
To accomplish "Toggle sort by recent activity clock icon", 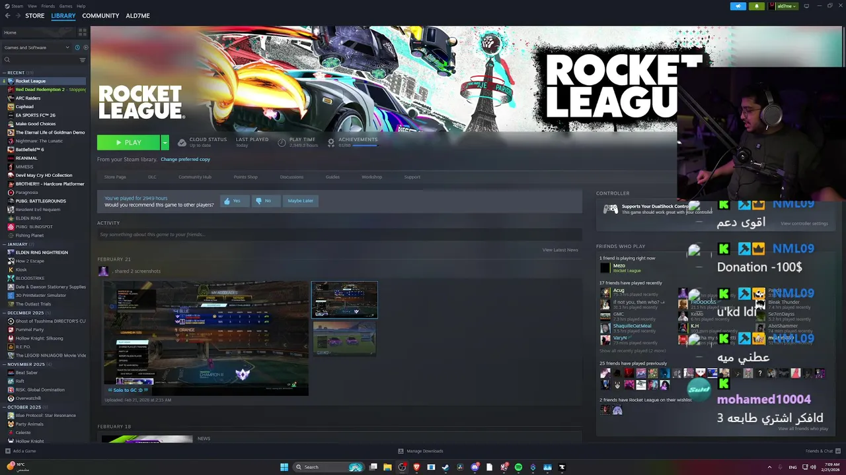I will 77,47.
